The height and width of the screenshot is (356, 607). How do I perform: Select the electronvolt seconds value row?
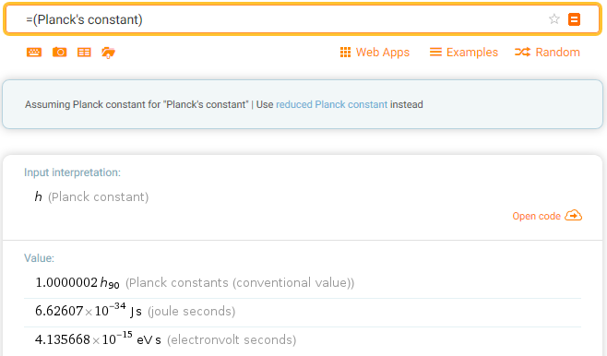click(x=303, y=339)
